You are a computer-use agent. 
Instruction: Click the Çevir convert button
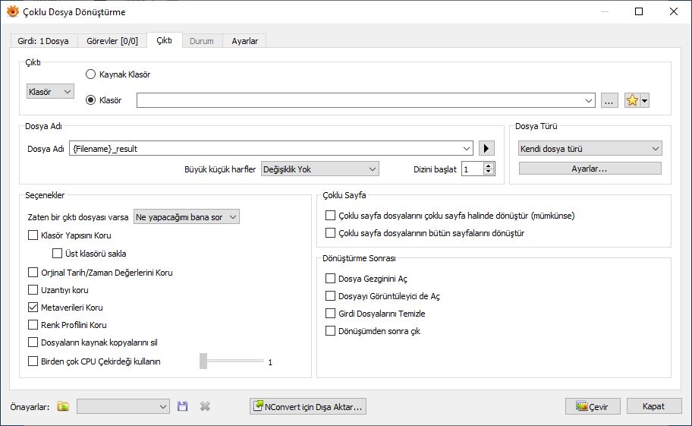click(x=593, y=406)
